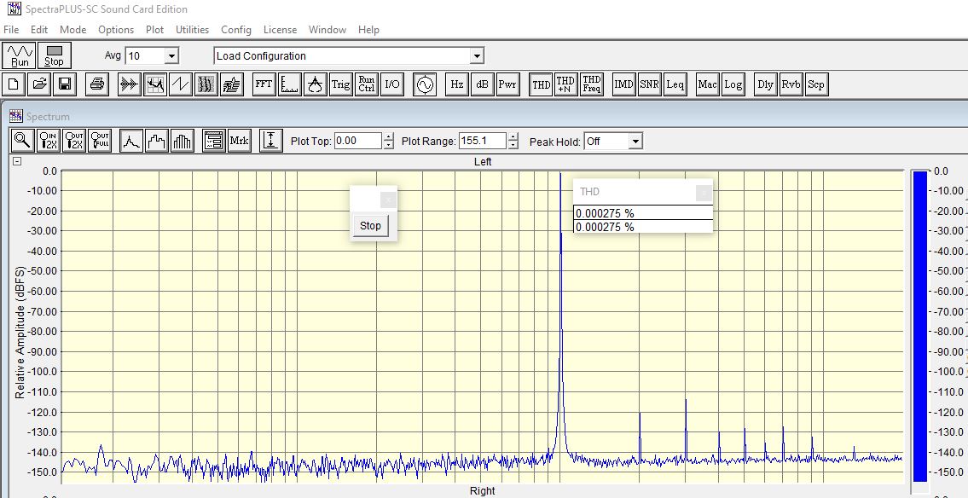Open the calibration calipers icon

pos(315,84)
